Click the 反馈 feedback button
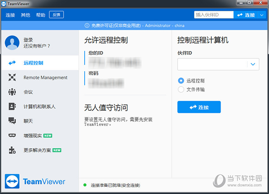Screen dimensions: 269x194 [56, 15]
